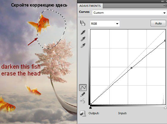The height and width of the screenshot is (124, 167).
Task: Open the Curves preset Custom dropdown
Action: [129, 13]
